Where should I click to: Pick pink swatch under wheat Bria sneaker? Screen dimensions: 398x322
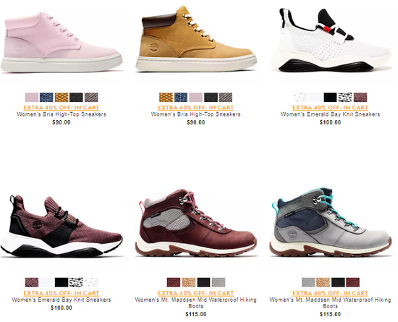[x=195, y=98]
